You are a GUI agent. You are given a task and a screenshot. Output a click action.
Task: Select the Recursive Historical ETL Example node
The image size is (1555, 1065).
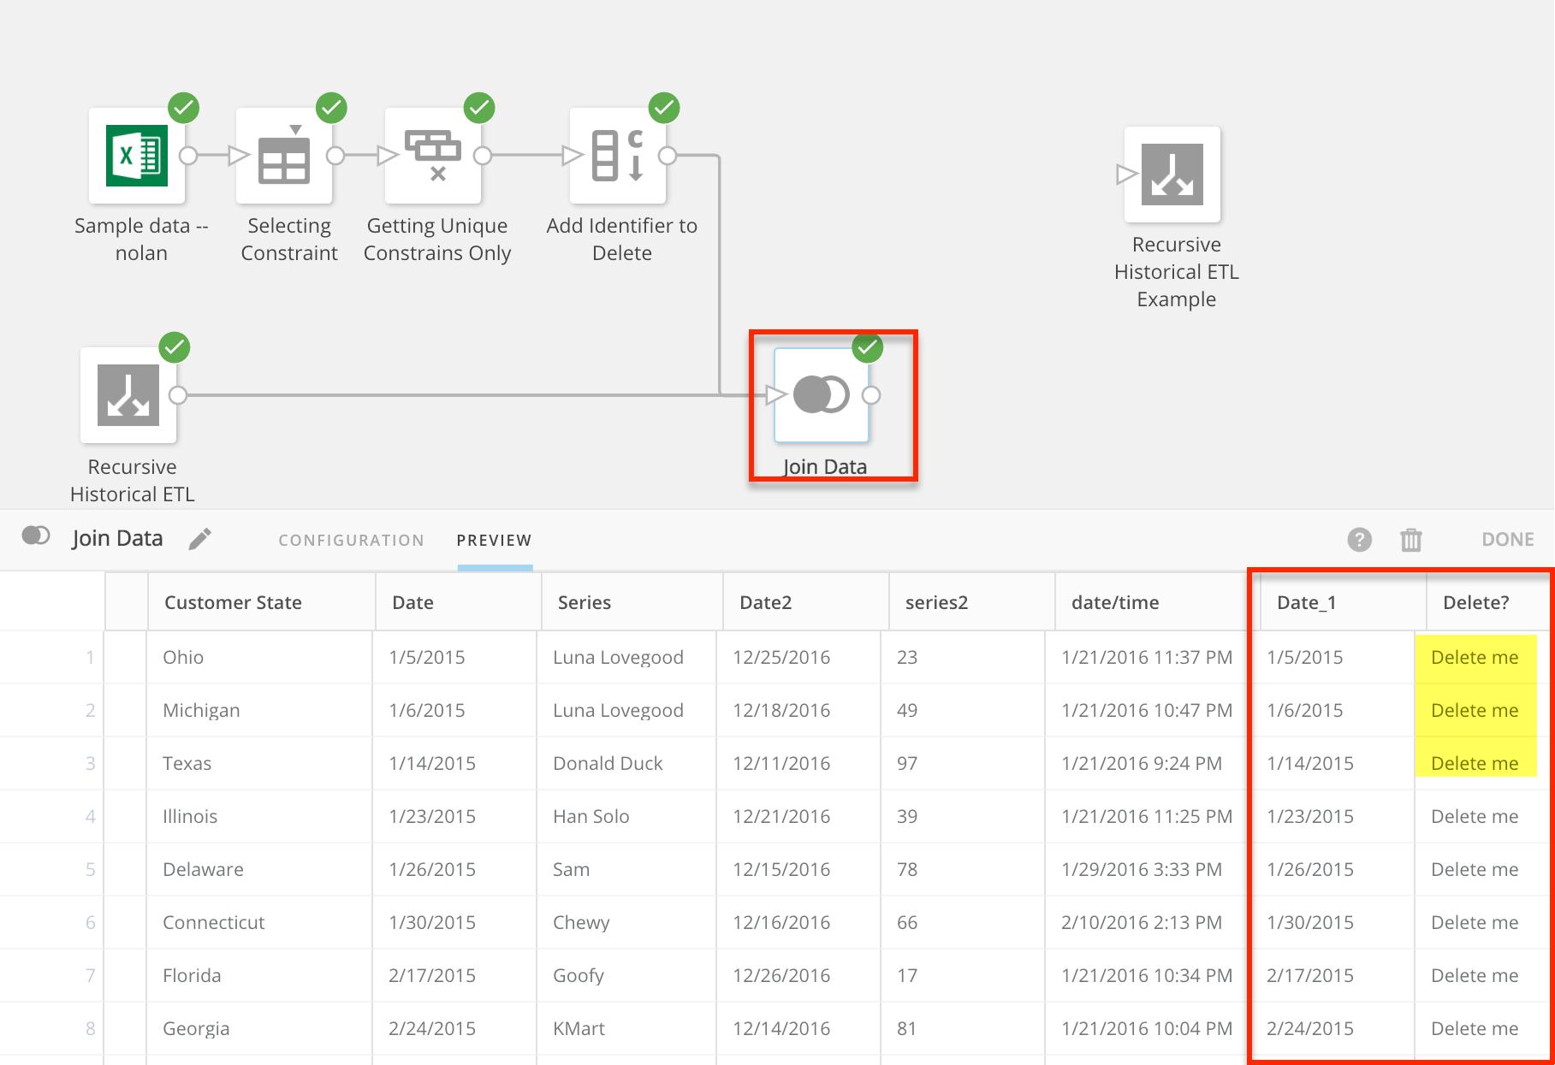coord(1174,175)
